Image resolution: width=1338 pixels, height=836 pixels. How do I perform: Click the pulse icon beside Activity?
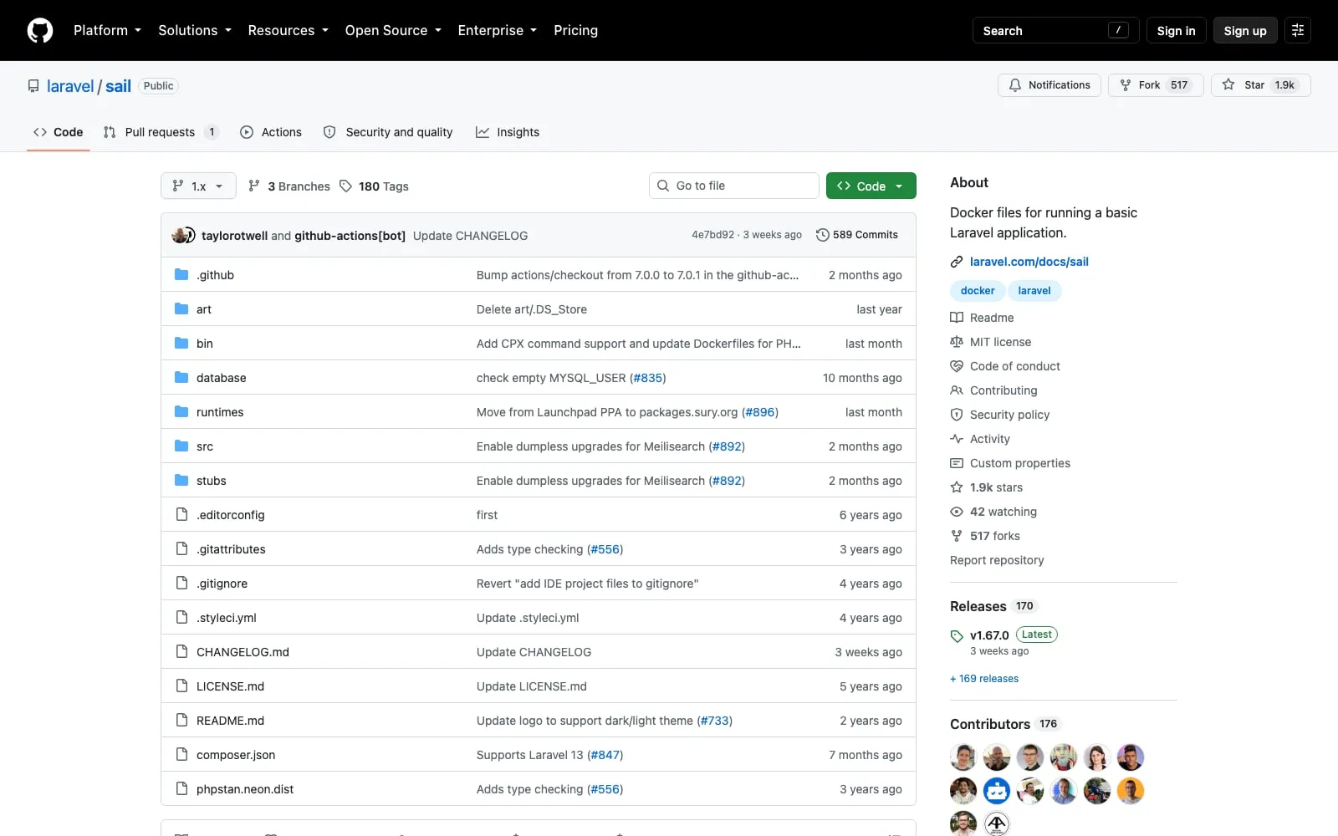[957, 439]
